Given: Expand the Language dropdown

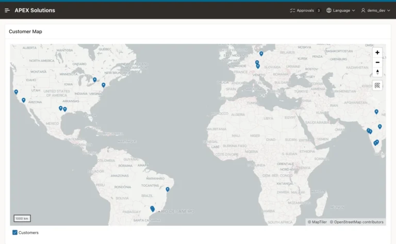Looking at the screenshot, I should tap(341, 10).
